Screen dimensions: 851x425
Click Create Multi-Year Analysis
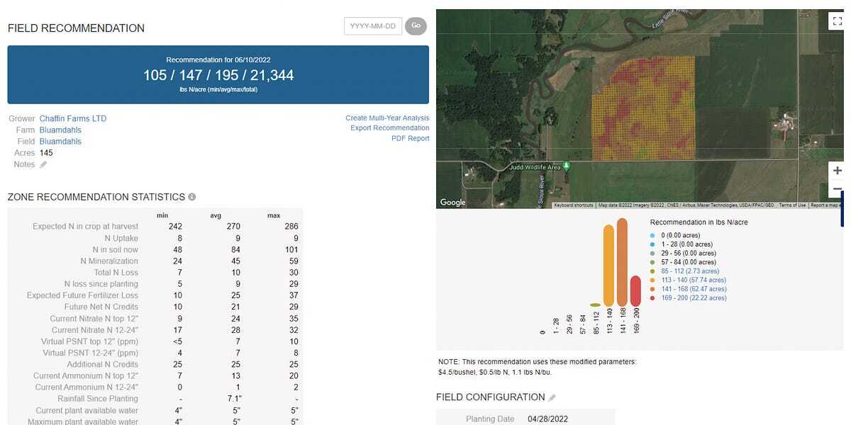tap(387, 118)
